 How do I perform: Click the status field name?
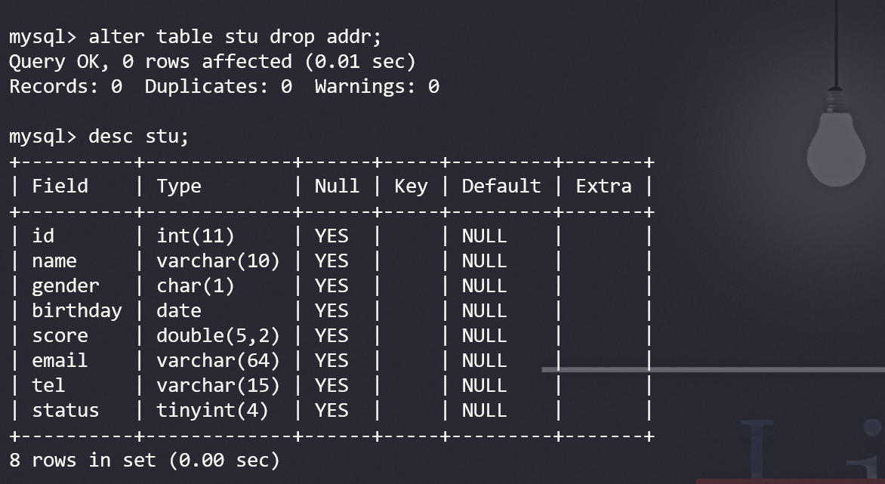65,410
